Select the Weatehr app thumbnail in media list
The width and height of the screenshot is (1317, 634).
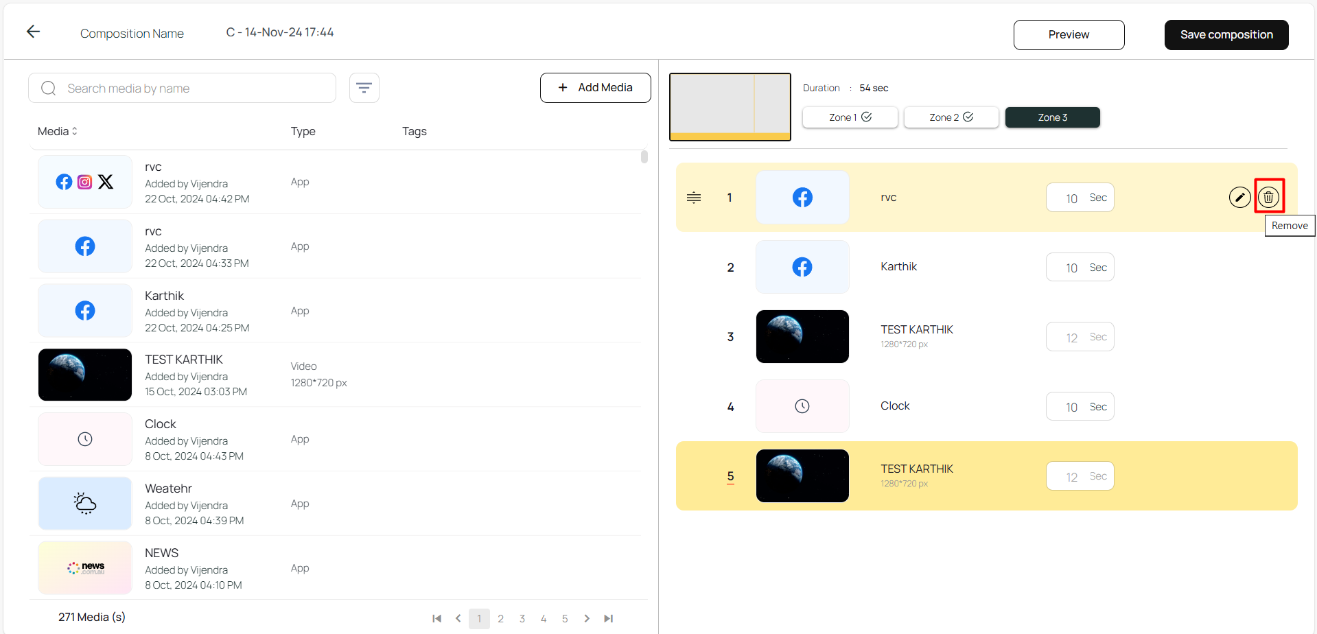click(x=85, y=504)
